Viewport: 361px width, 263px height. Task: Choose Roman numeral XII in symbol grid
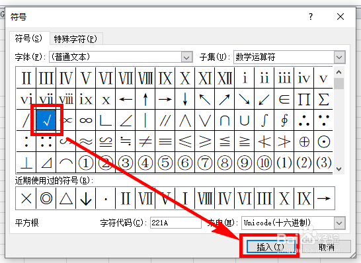[225, 77]
